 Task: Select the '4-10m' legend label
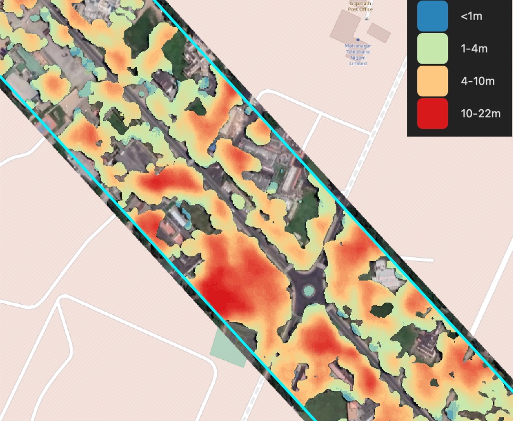pos(477,81)
